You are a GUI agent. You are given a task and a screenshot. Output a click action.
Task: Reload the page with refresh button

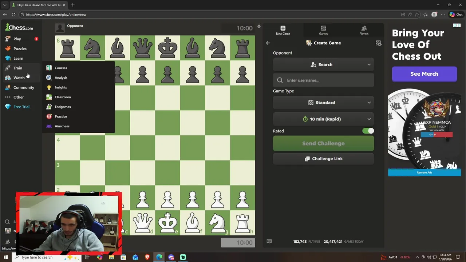(x=13, y=15)
